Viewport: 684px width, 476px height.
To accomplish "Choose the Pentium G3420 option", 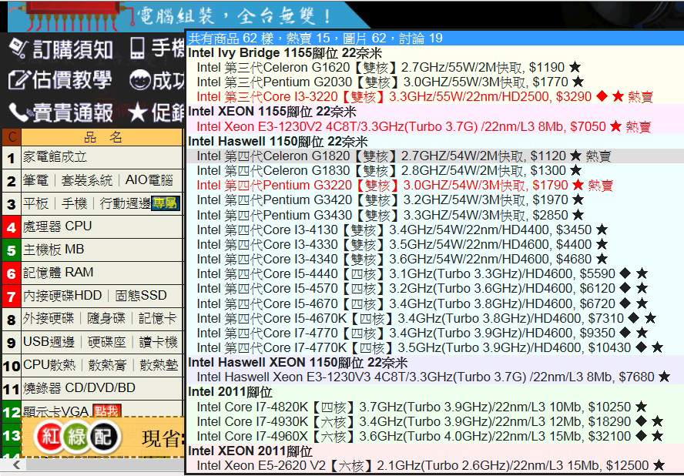I will point(391,200).
